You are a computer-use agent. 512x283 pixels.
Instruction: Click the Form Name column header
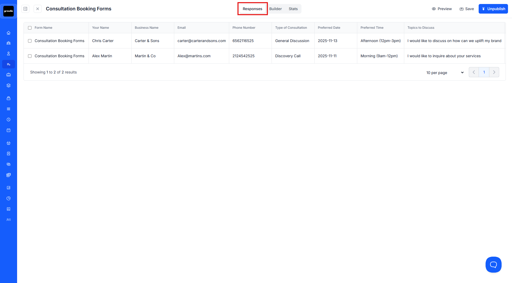click(43, 28)
